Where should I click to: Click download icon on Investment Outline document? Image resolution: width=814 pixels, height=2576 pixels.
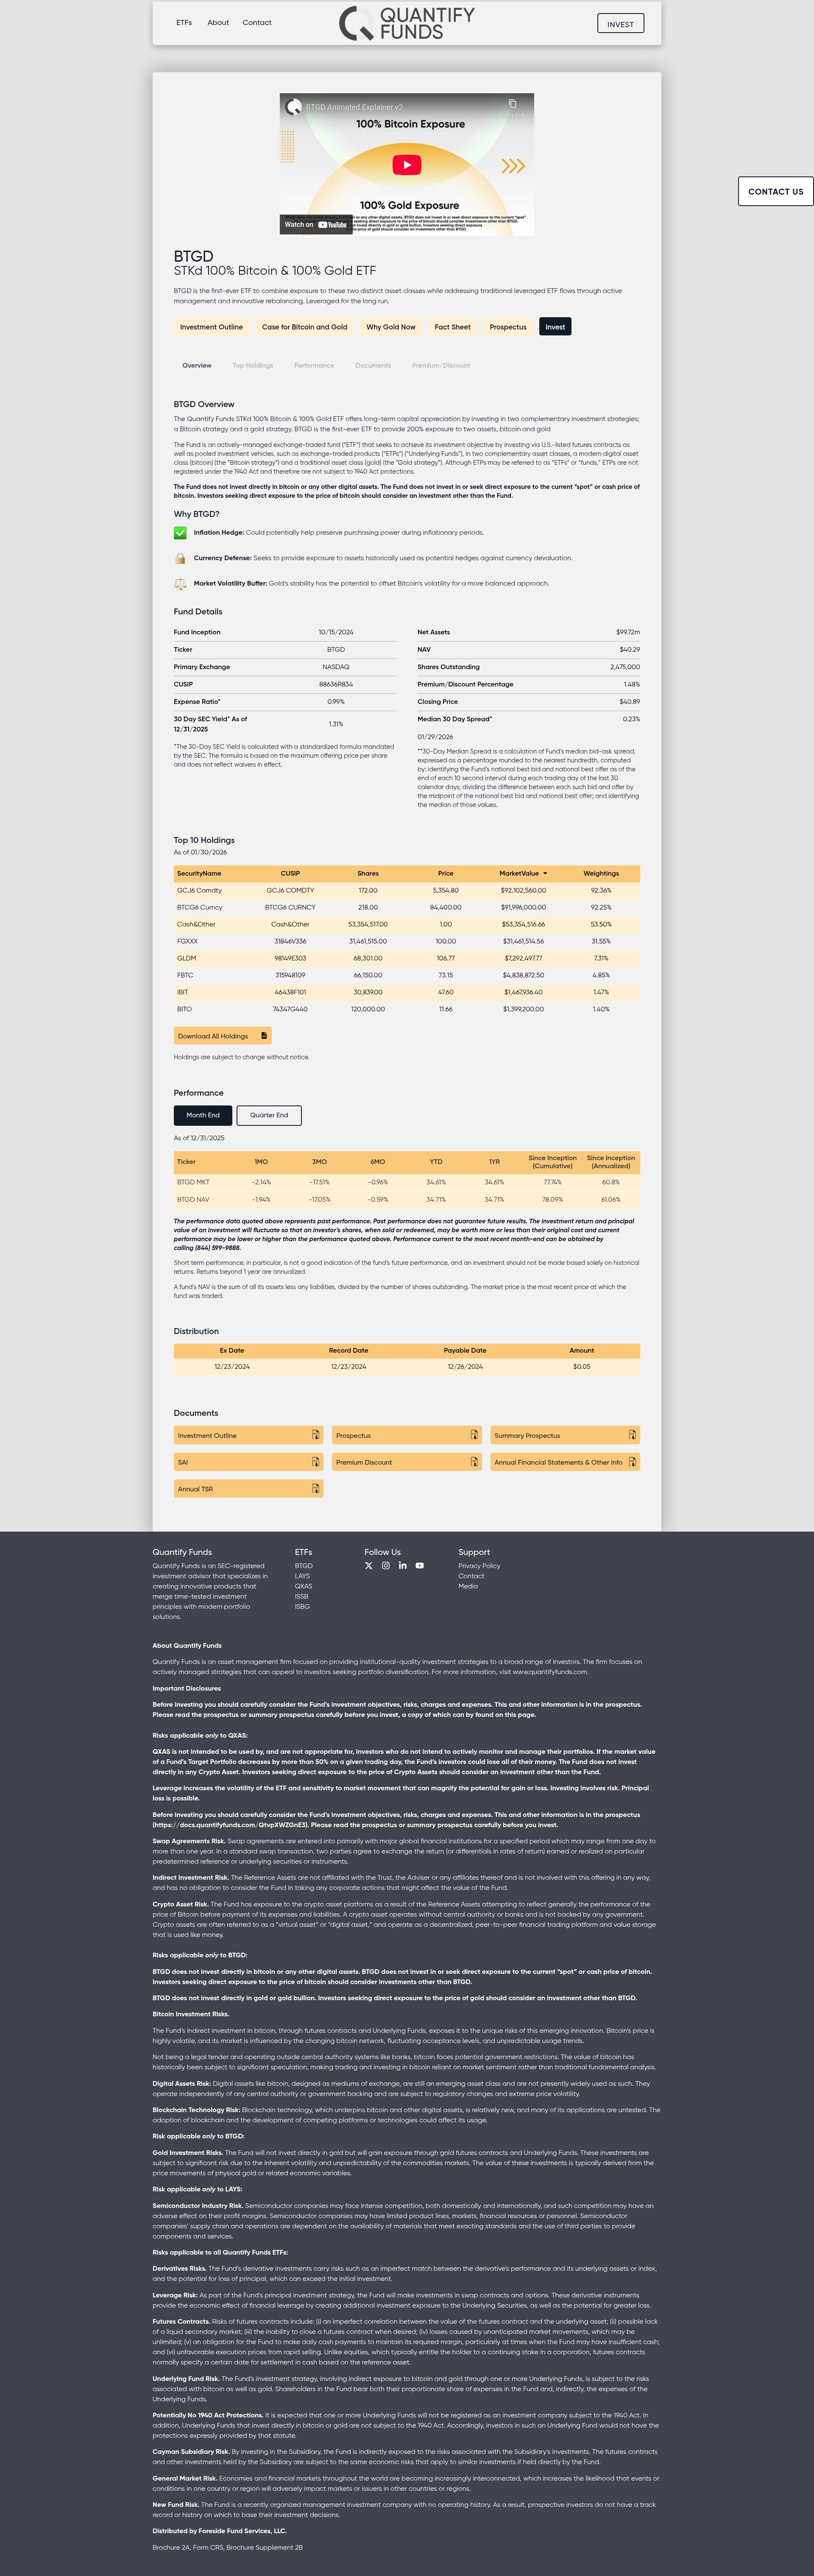(x=315, y=1435)
